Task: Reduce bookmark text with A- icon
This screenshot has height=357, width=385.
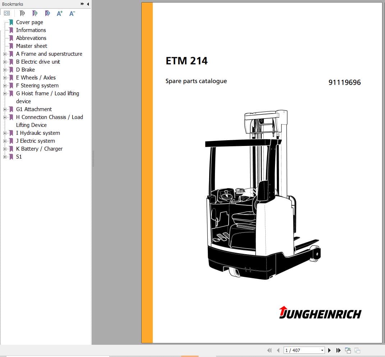Action: click(x=72, y=13)
